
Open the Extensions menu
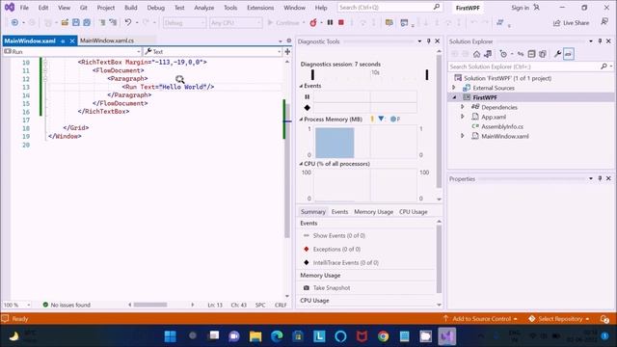(x=260, y=8)
